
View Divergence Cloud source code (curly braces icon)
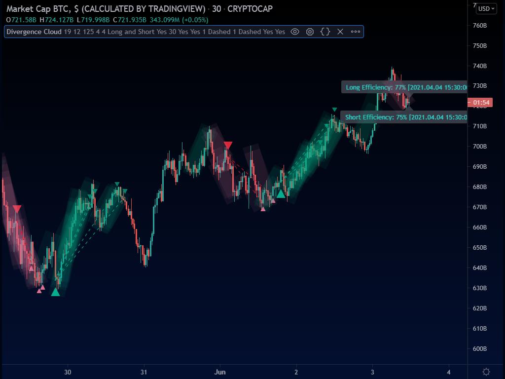point(325,32)
